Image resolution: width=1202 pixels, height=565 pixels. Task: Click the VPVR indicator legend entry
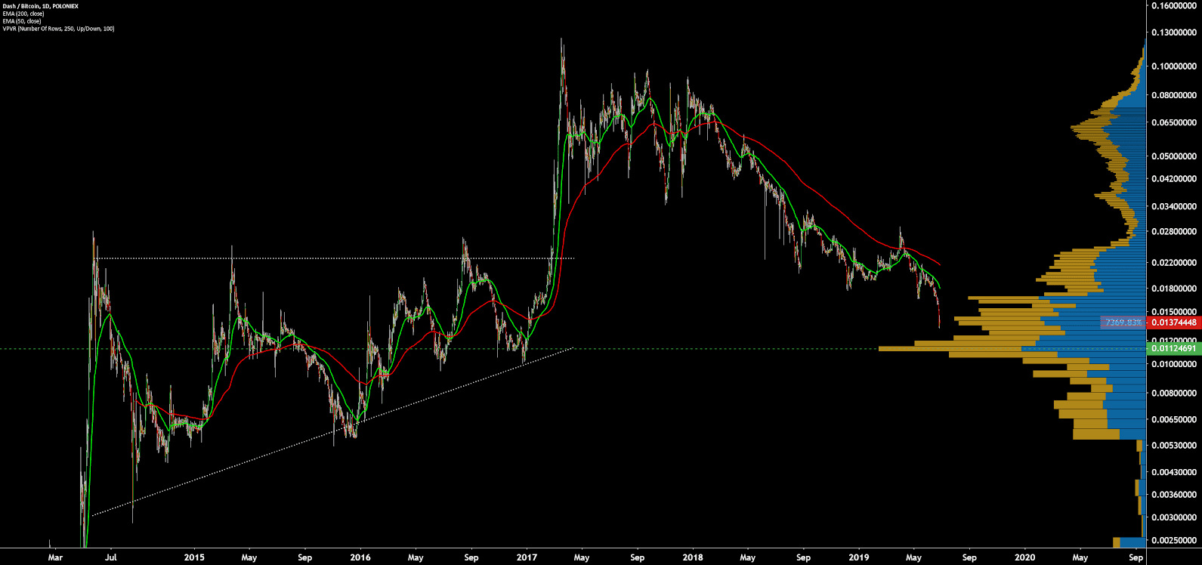click(x=57, y=29)
